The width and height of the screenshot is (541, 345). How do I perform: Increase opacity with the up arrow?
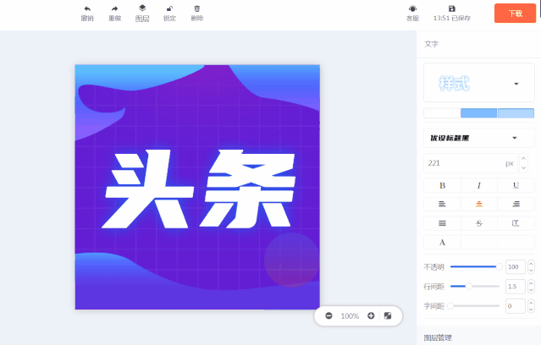pyautogui.click(x=531, y=264)
